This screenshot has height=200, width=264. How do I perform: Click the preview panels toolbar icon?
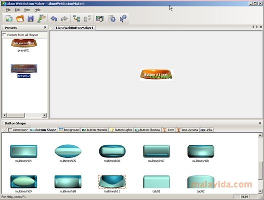coord(100,19)
